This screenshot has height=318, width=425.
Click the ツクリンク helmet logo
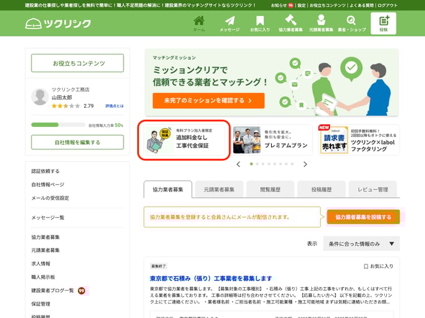tap(57, 23)
